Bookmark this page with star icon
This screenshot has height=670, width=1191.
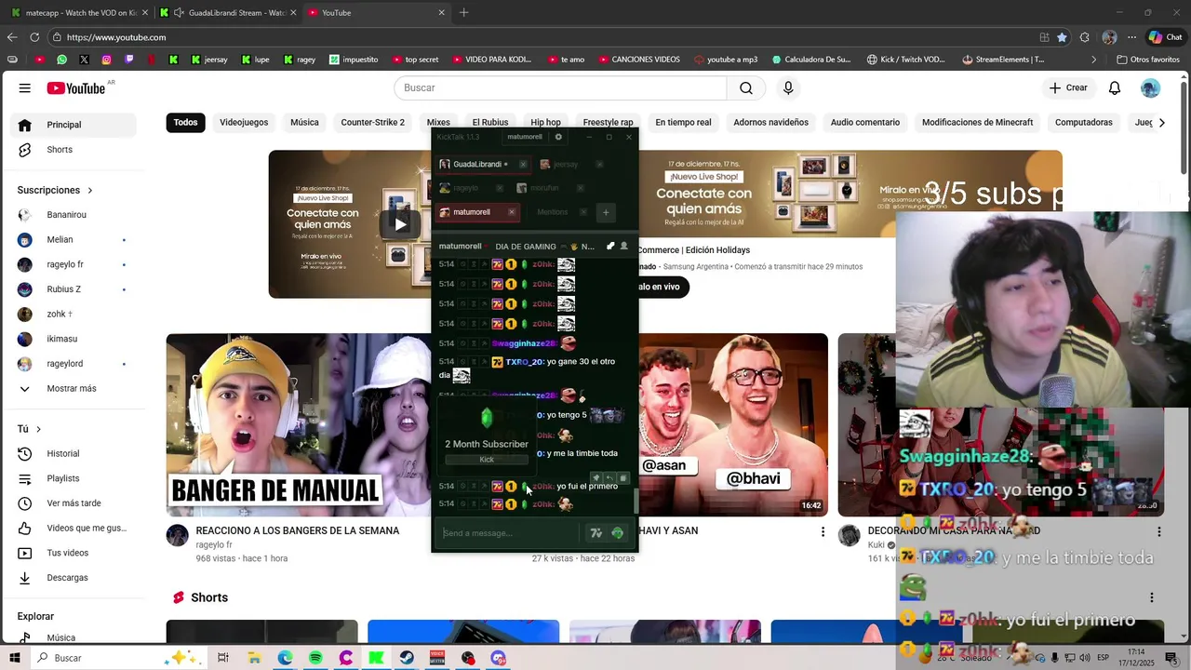[1062, 37]
